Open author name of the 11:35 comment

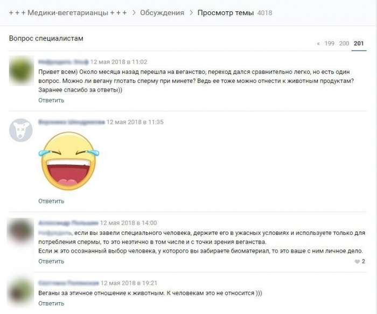(72, 122)
